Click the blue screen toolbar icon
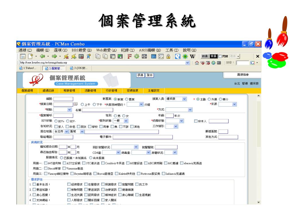Screen dimensions: 294x220 pos(154,56)
